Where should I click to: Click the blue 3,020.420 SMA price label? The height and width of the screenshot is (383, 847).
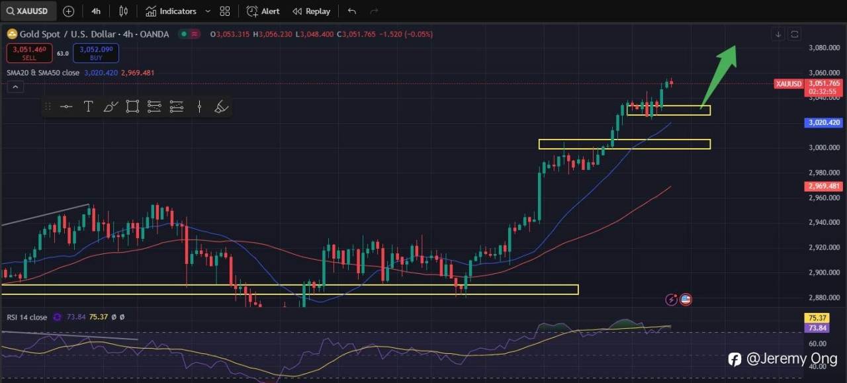824,122
